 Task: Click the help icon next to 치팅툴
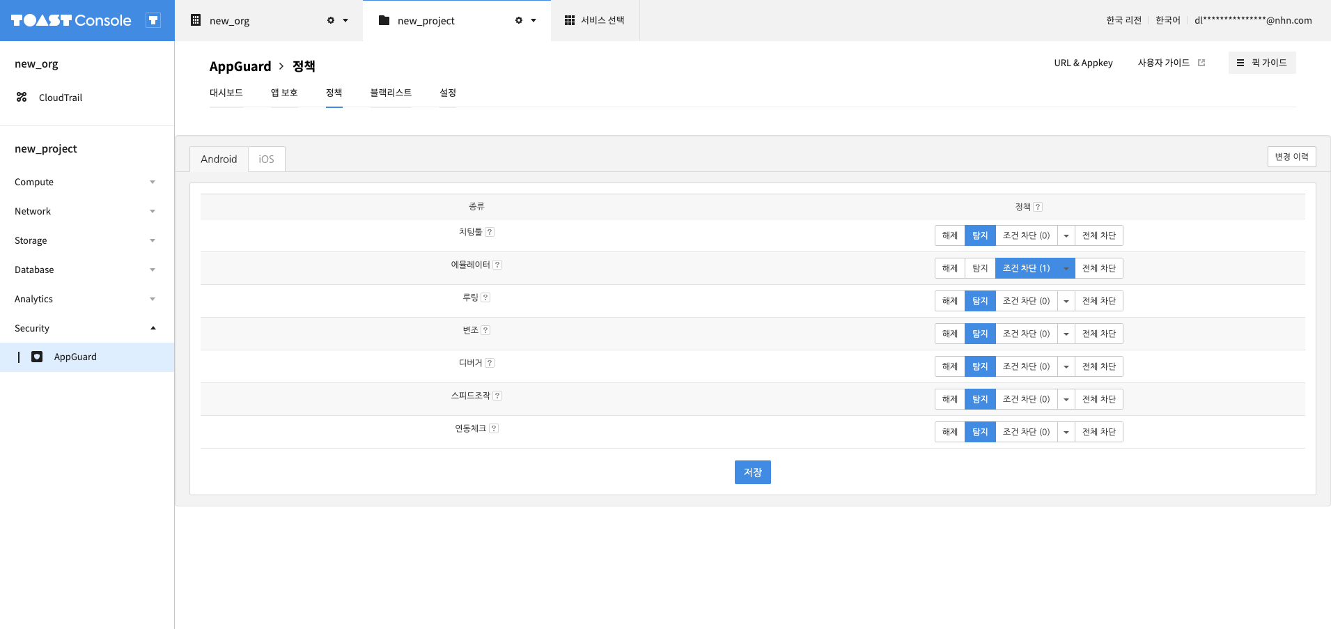click(x=490, y=232)
